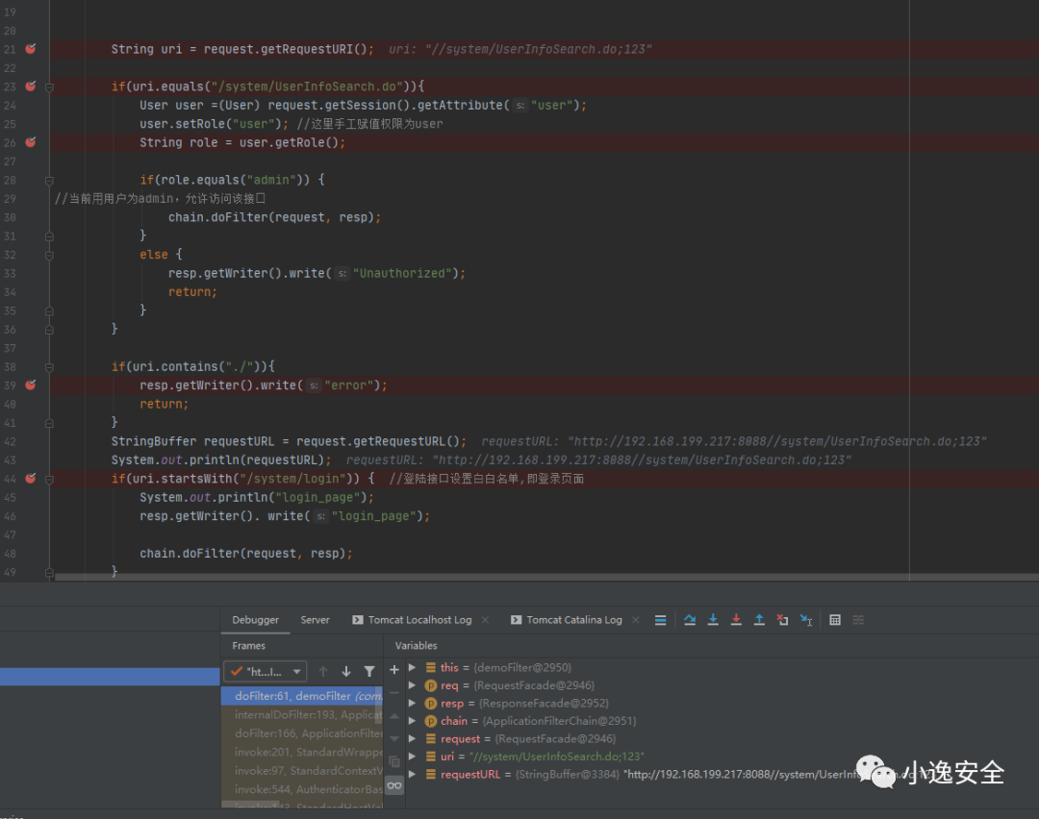Click line 21 String uri assignment code

242,49
